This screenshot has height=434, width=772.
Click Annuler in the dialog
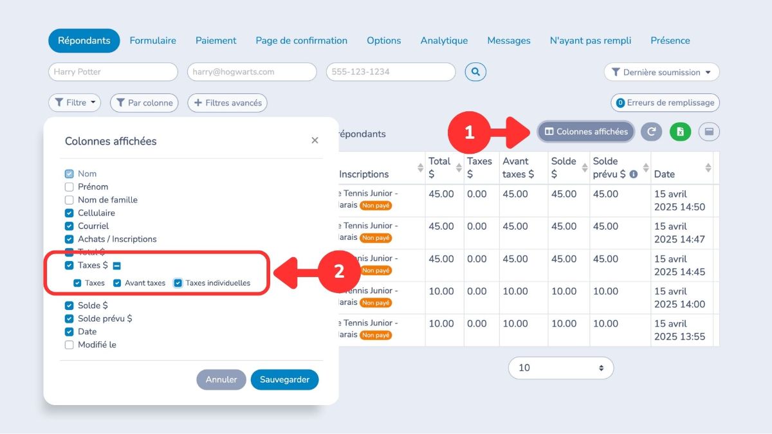(x=221, y=379)
